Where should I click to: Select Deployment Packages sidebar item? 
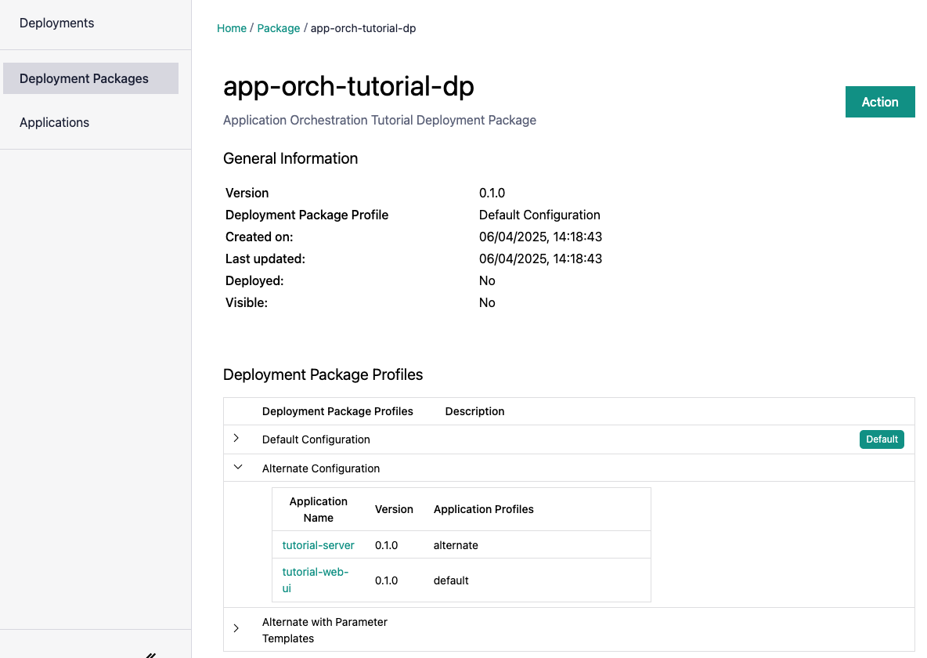pyautogui.click(x=84, y=78)
